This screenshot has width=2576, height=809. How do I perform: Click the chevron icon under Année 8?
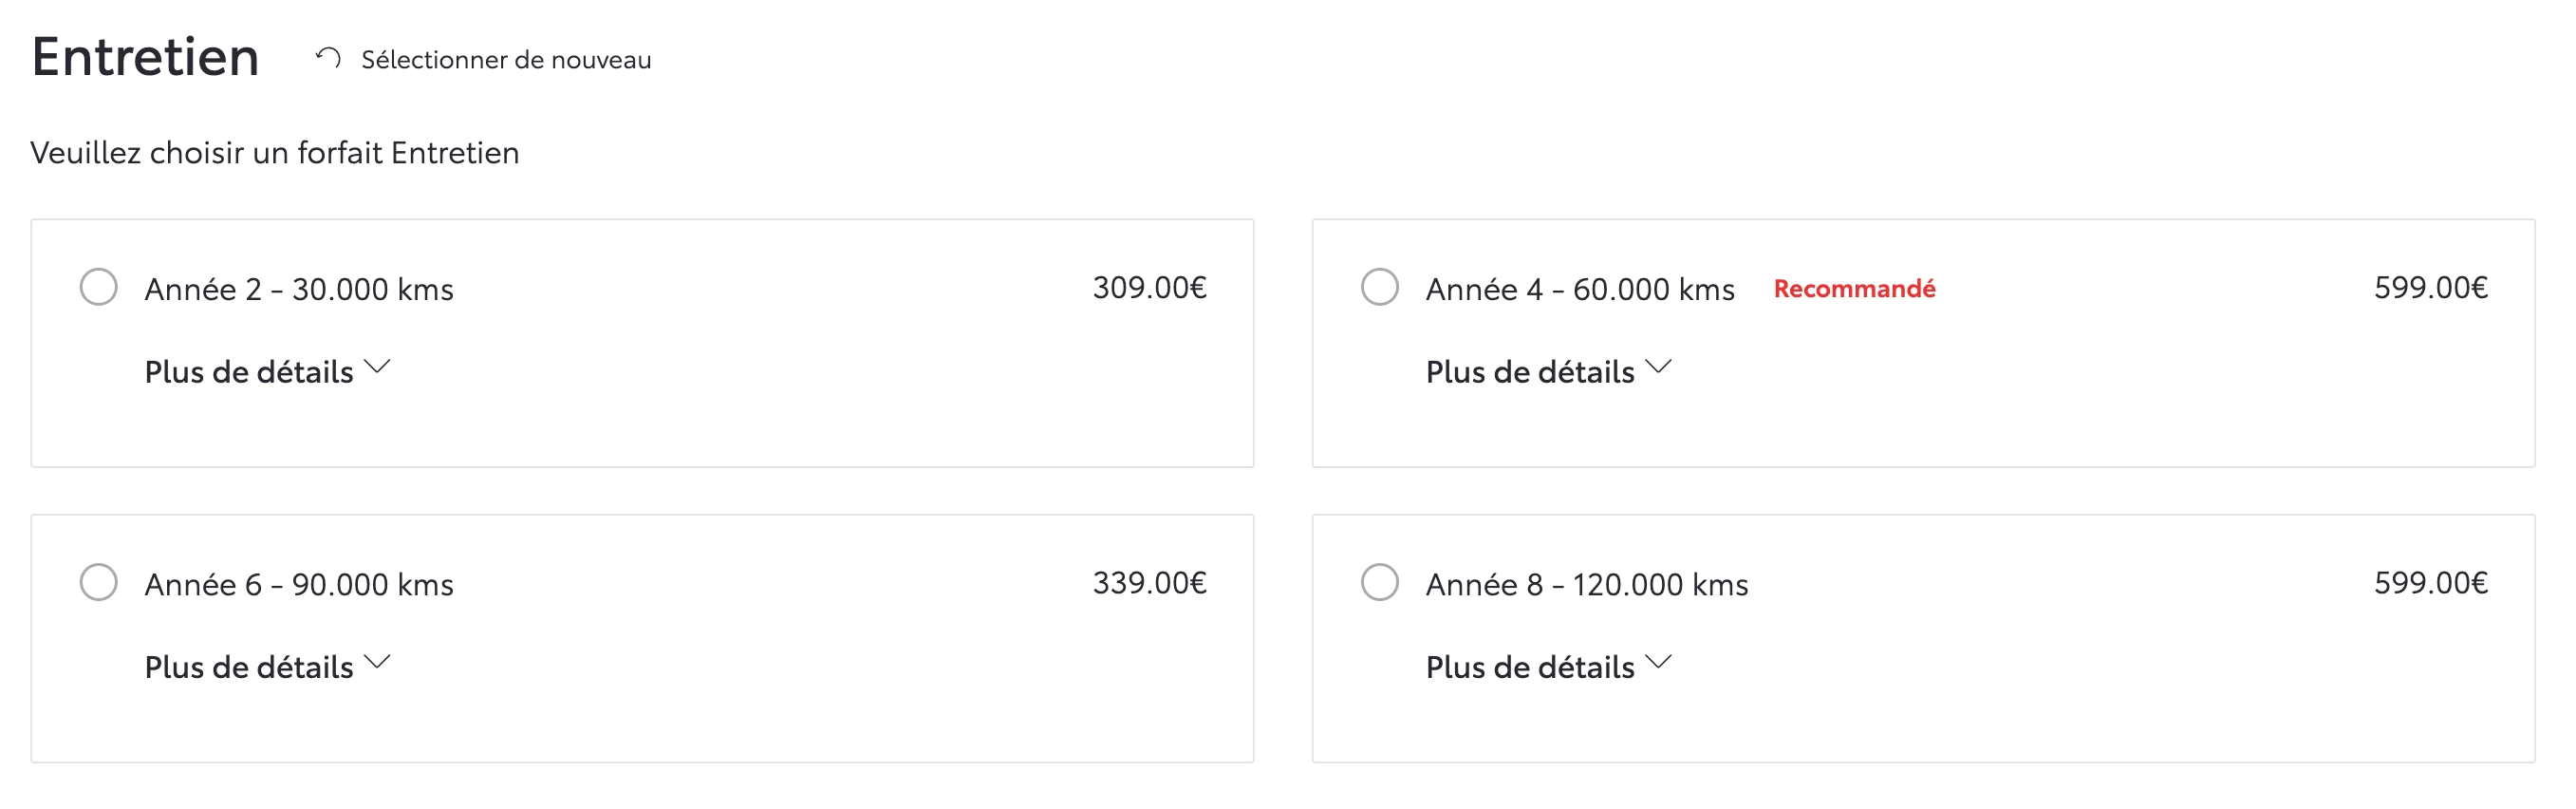(1658, 662)
